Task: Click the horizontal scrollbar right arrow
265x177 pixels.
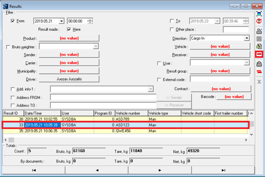Action: (x=246, y=140)
